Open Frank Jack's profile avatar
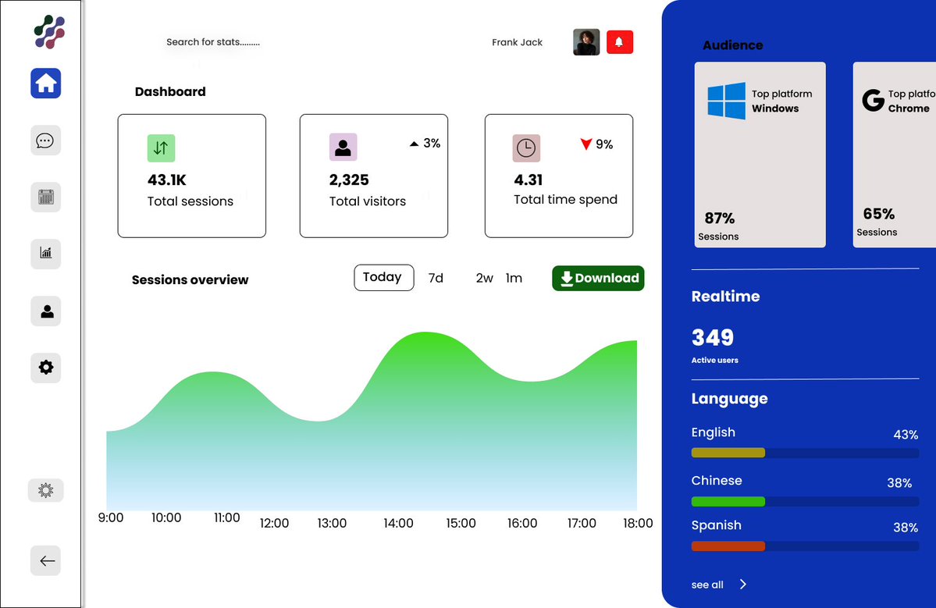Image resolution: width=936 pixels, height=608 pixels. point(586,42)
